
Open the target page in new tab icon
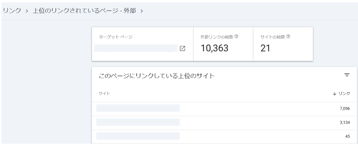tap(182, 49)
